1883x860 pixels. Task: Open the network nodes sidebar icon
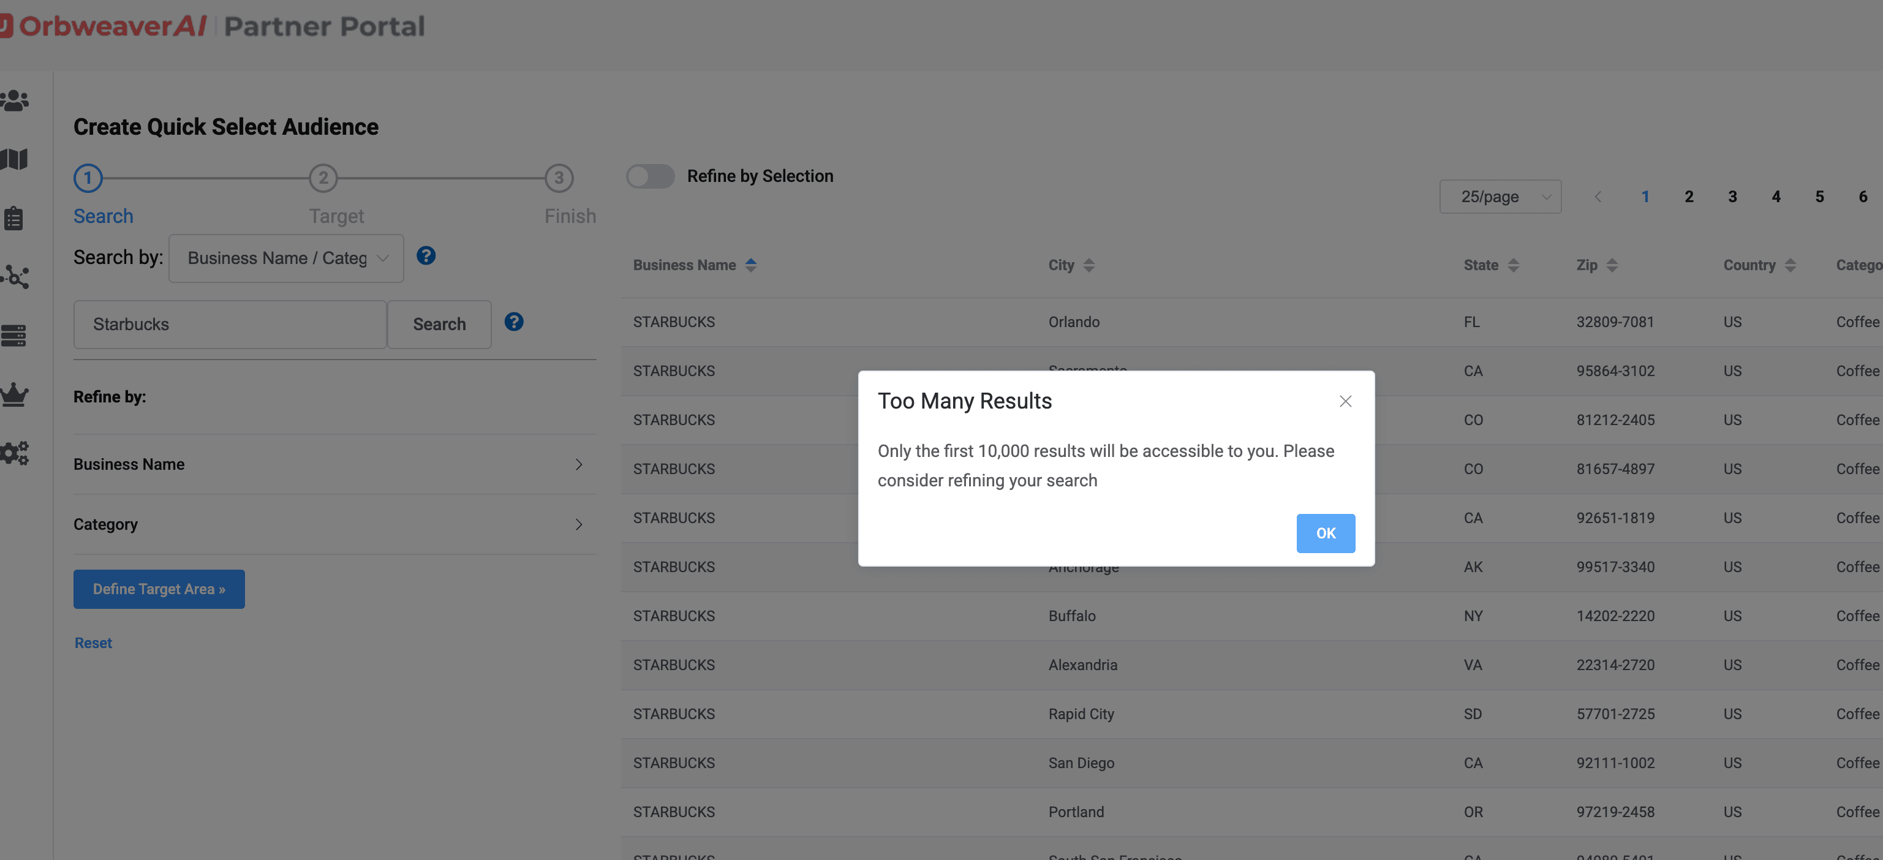pos(15,277)
